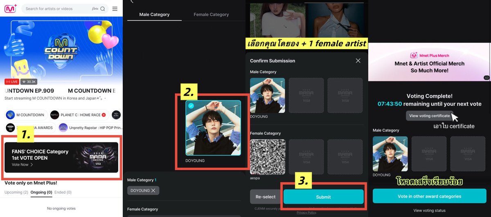
Task: Remove the DOYOUNG chip with its X
Action: point(153,190)
